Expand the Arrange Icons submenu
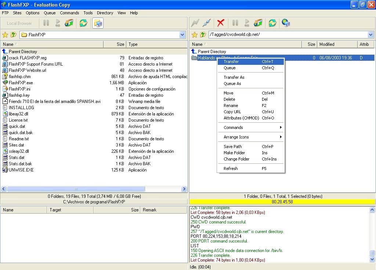This screenshot has height=270, width=376. [x=250, y=137]
